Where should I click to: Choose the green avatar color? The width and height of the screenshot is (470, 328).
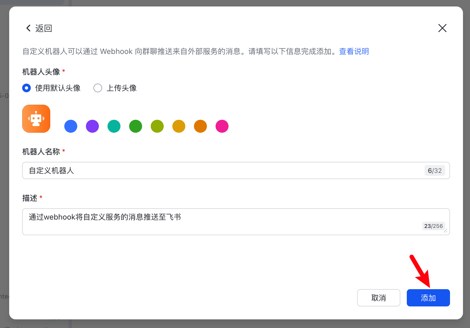[x=136, y=126]
